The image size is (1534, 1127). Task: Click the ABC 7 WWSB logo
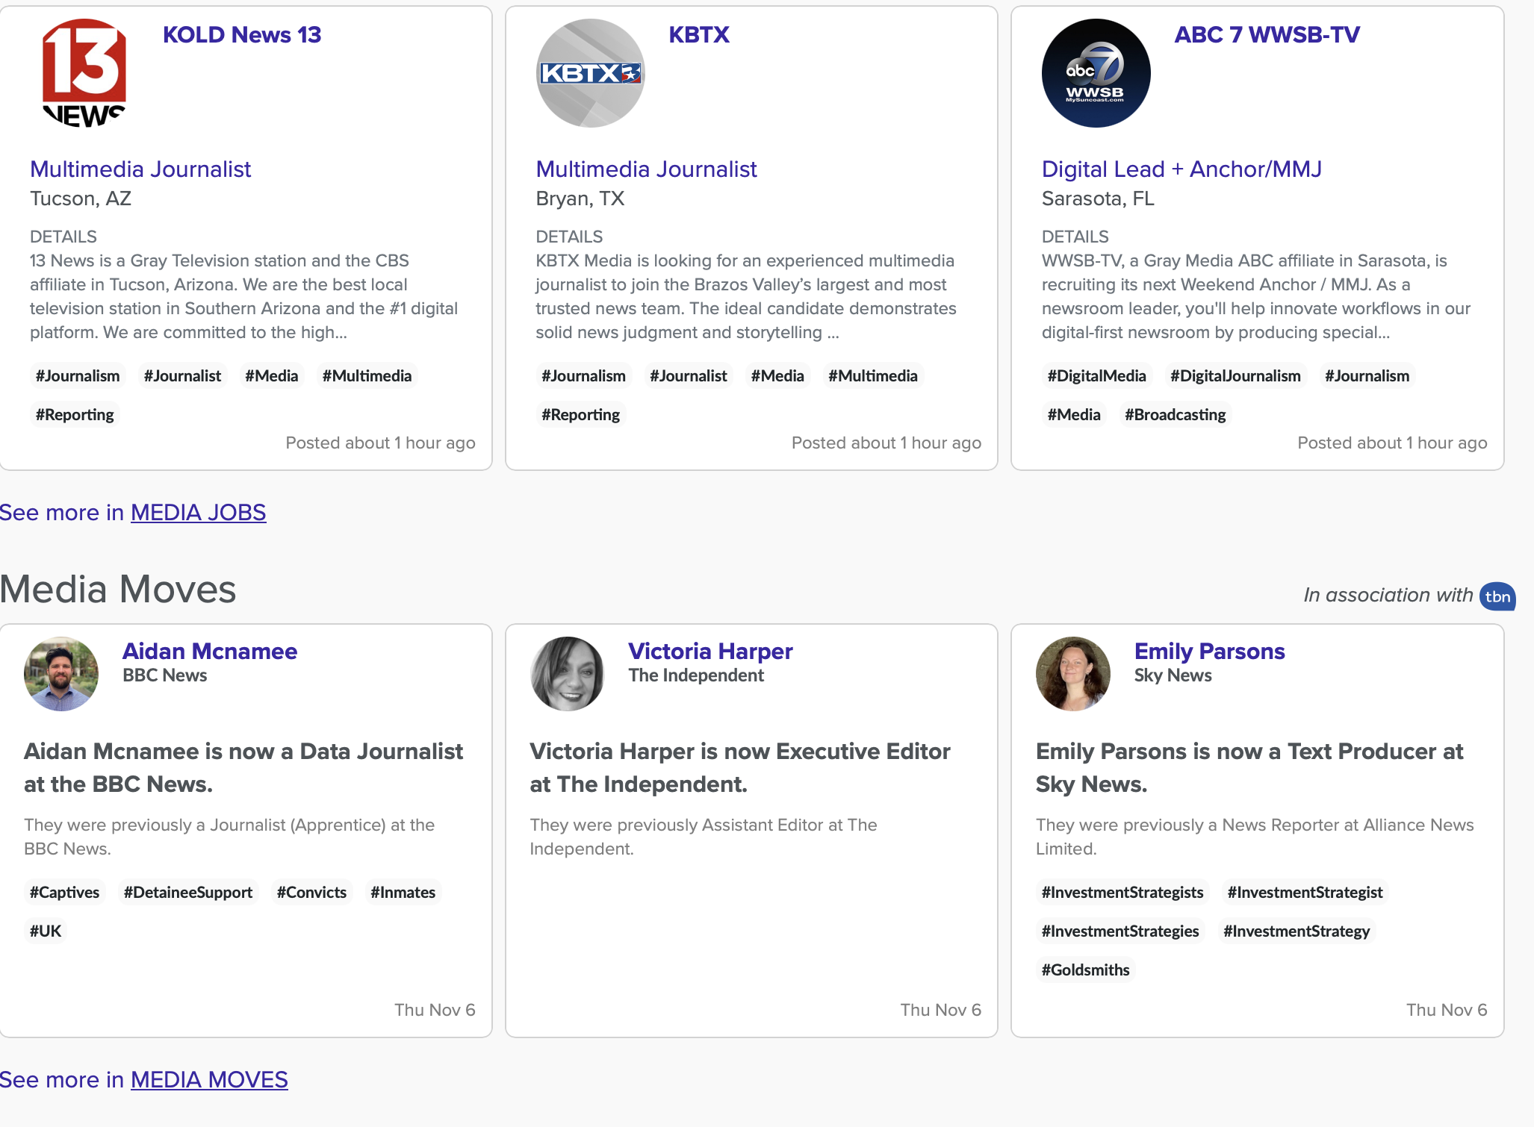[1096, 73]
